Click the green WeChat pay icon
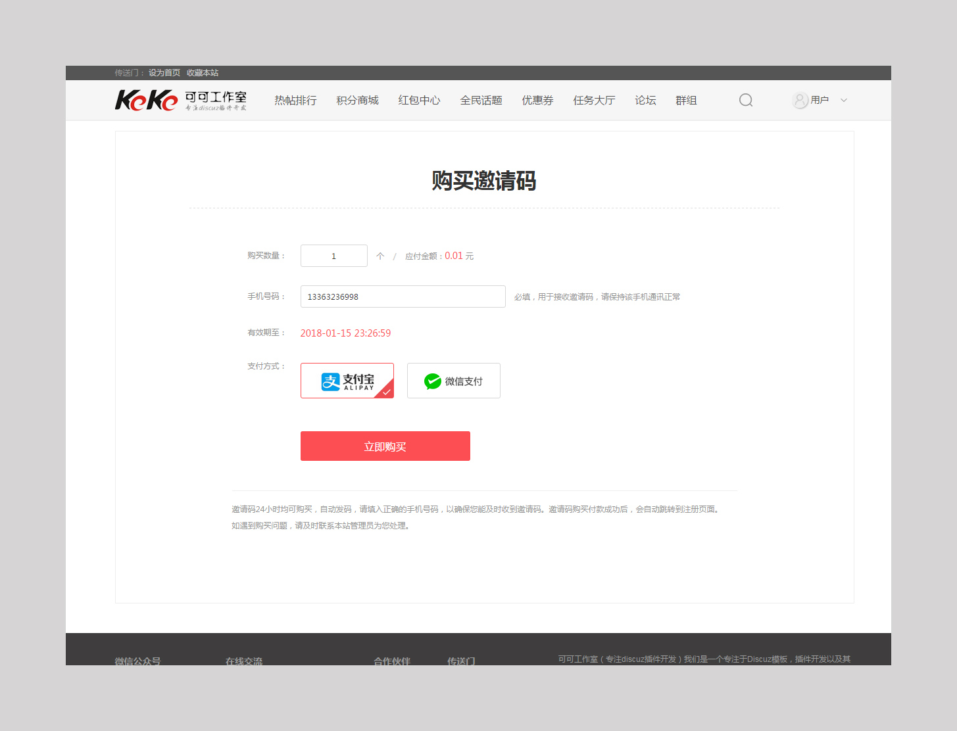 pos(432,381)
